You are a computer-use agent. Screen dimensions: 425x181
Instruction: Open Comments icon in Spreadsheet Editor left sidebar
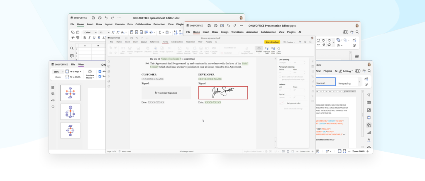click(x=72, y=56)
